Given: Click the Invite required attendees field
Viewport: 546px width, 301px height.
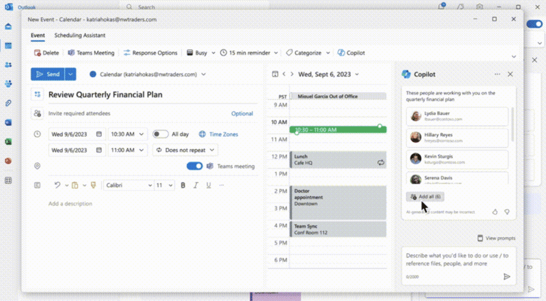Looking at the screenshot, I should tap(79, 113).
